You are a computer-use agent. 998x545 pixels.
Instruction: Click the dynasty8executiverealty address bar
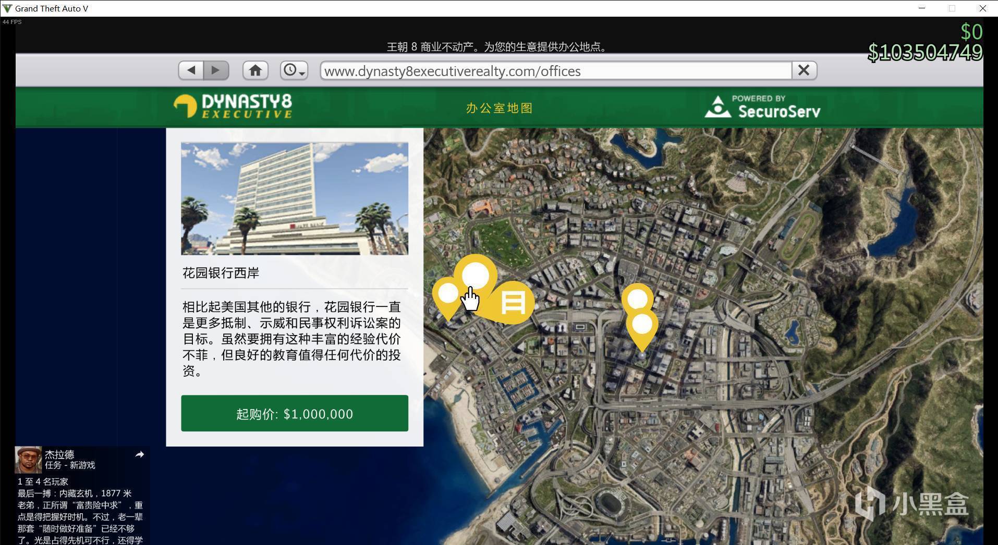pyautogui.click(x=556, y=71)
